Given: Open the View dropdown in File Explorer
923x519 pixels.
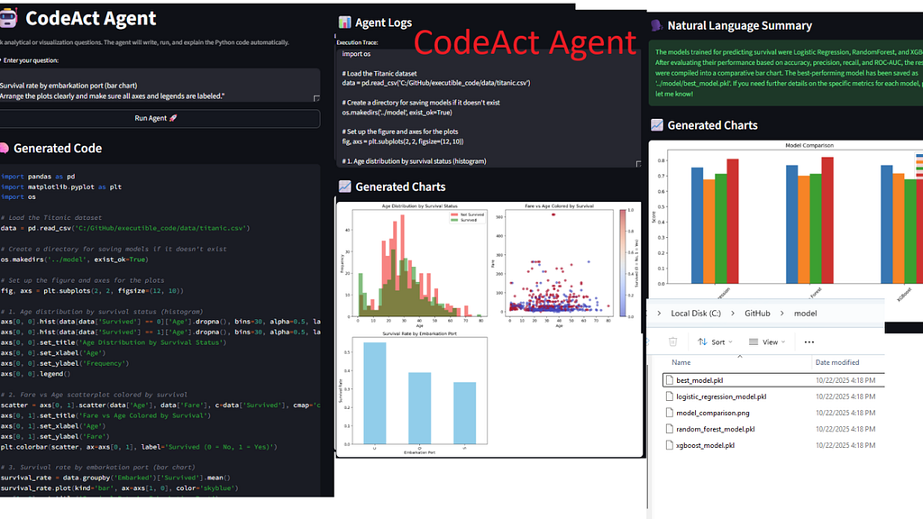Looking at the screenshot, I should click(x=767, y=341).
